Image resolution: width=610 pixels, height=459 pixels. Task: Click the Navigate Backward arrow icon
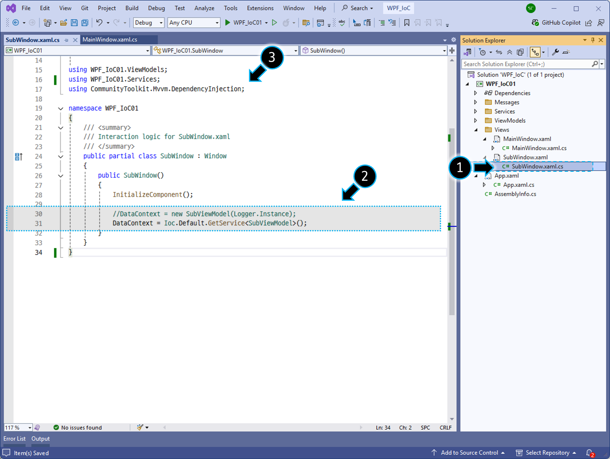(16, 23)
